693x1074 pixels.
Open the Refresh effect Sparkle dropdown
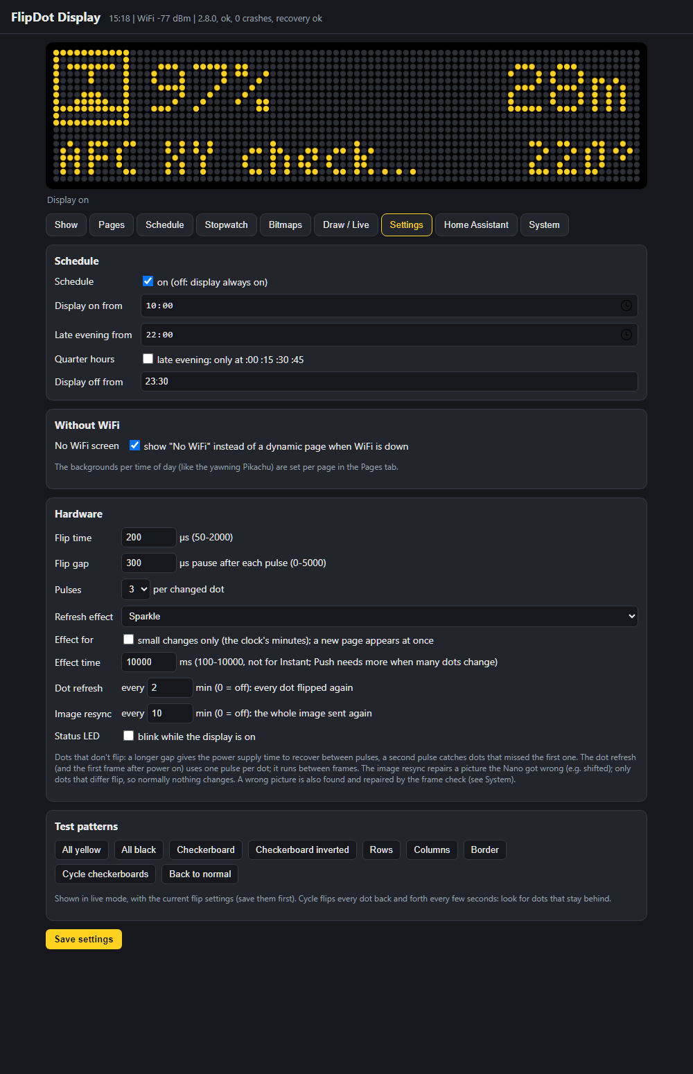[x=380, y=616]
